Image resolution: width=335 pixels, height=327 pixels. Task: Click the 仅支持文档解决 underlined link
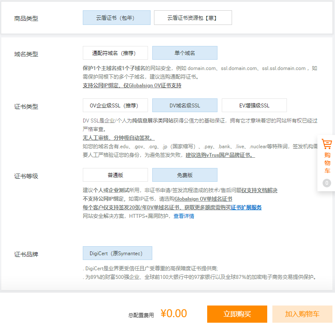259,190
